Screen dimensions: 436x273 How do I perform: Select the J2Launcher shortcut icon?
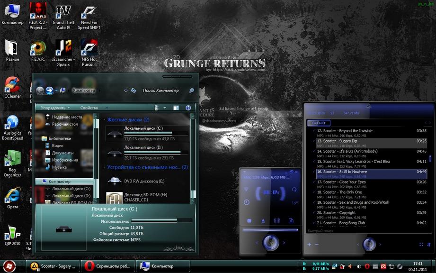coord(63,53)
